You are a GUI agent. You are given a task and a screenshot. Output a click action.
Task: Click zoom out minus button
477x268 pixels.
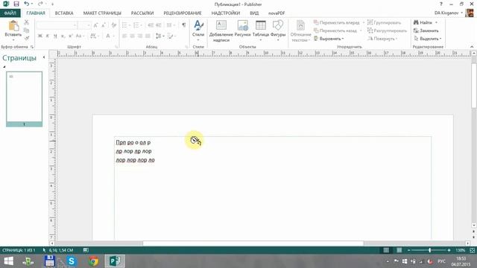click(x=409, y=250)
